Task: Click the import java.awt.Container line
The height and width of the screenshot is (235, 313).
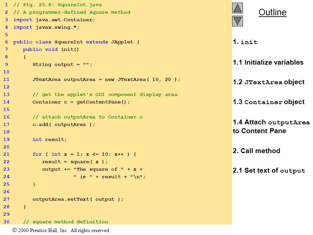Action: tap(54, 20)
